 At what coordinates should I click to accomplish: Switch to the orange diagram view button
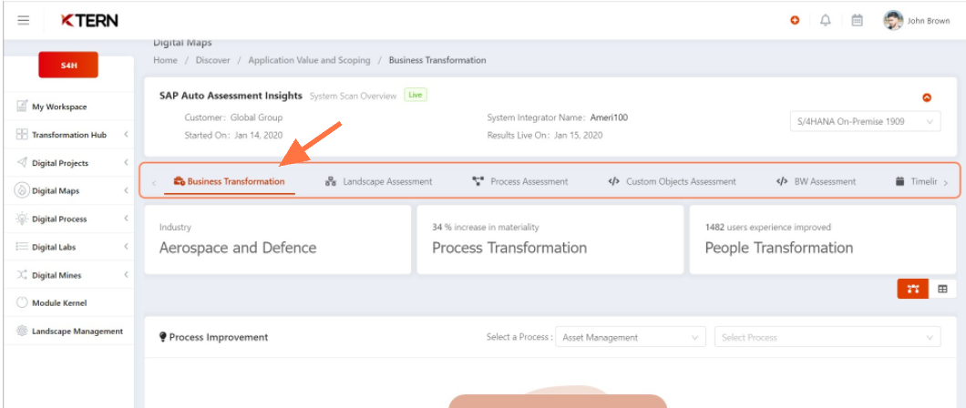point(913,289)
